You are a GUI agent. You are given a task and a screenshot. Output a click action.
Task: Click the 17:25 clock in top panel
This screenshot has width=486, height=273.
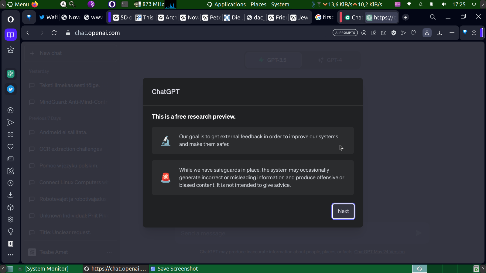point(459,4)
